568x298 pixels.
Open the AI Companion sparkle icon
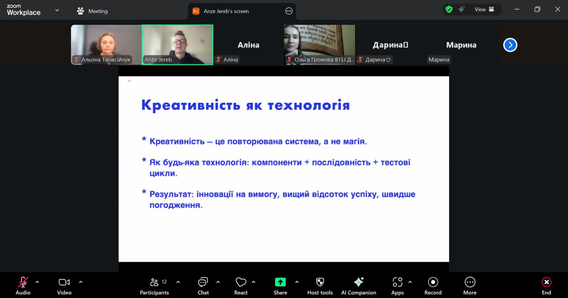(359, 282)
